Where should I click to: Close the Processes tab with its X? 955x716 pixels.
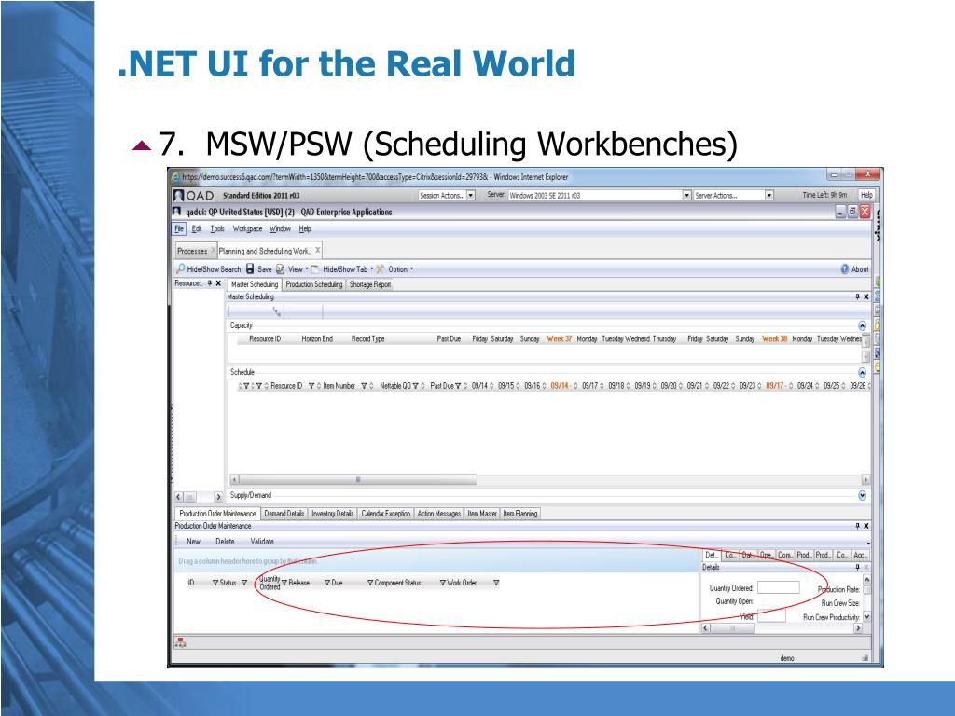pyautogui.click(x=213, y=250)
